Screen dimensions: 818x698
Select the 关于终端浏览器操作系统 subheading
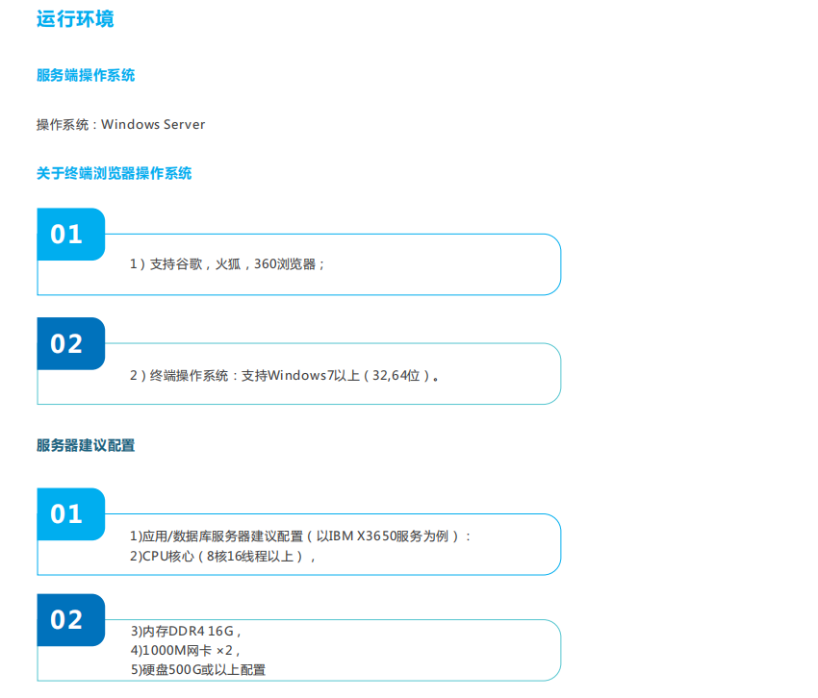click(x=114, y=173)
